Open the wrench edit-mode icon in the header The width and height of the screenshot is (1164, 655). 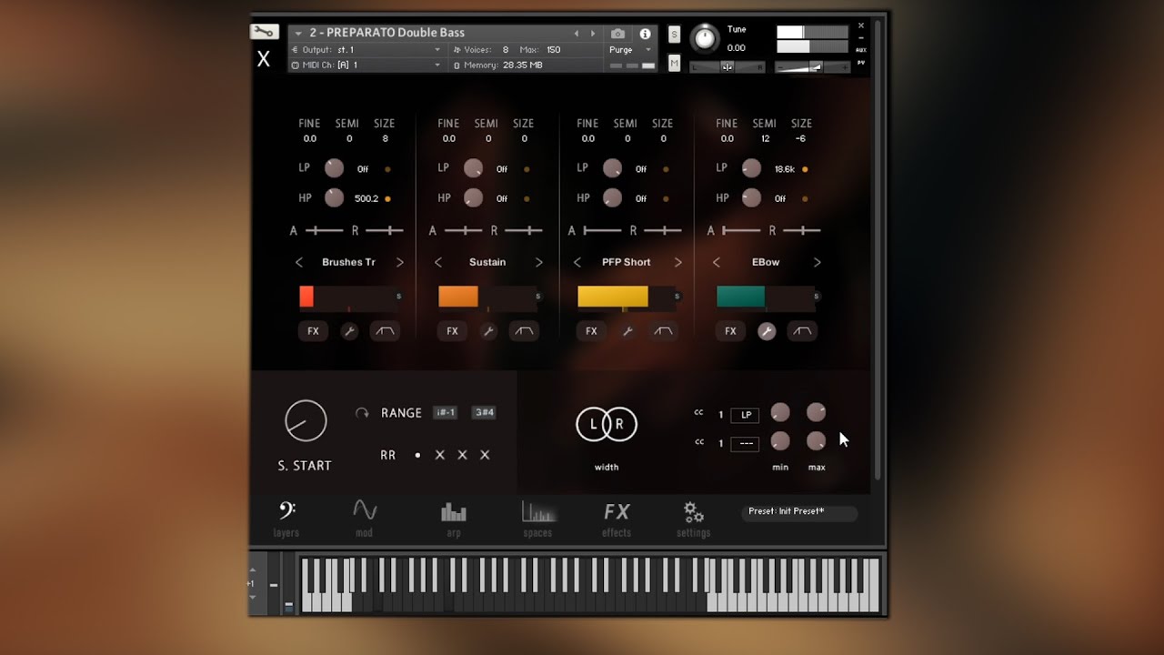tap(264, 32)
